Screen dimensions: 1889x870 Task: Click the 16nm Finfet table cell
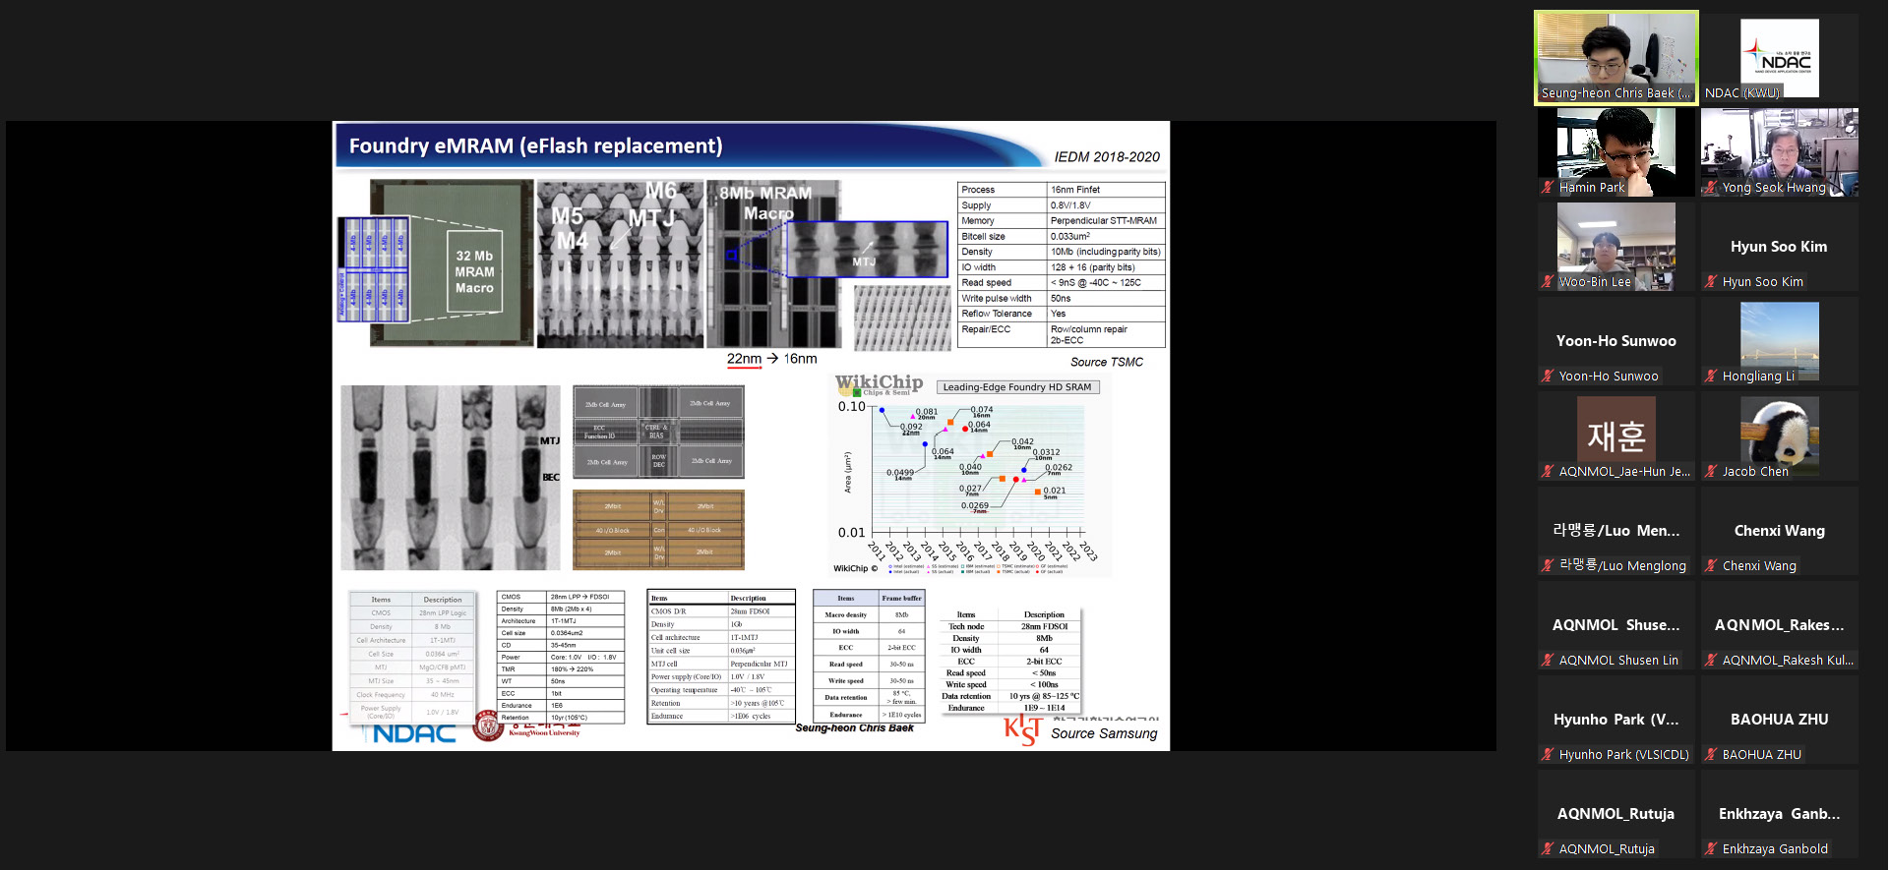(1106, 190)
